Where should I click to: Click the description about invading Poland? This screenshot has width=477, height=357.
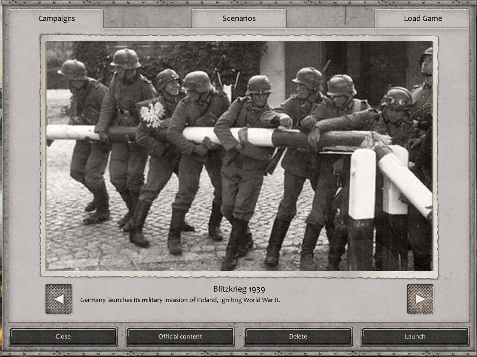pos(180,300)
